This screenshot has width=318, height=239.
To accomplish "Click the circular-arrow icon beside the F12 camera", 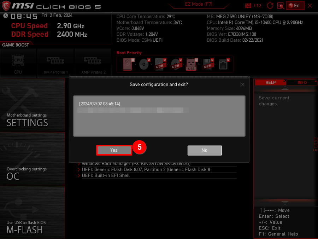I will (270, 6).
